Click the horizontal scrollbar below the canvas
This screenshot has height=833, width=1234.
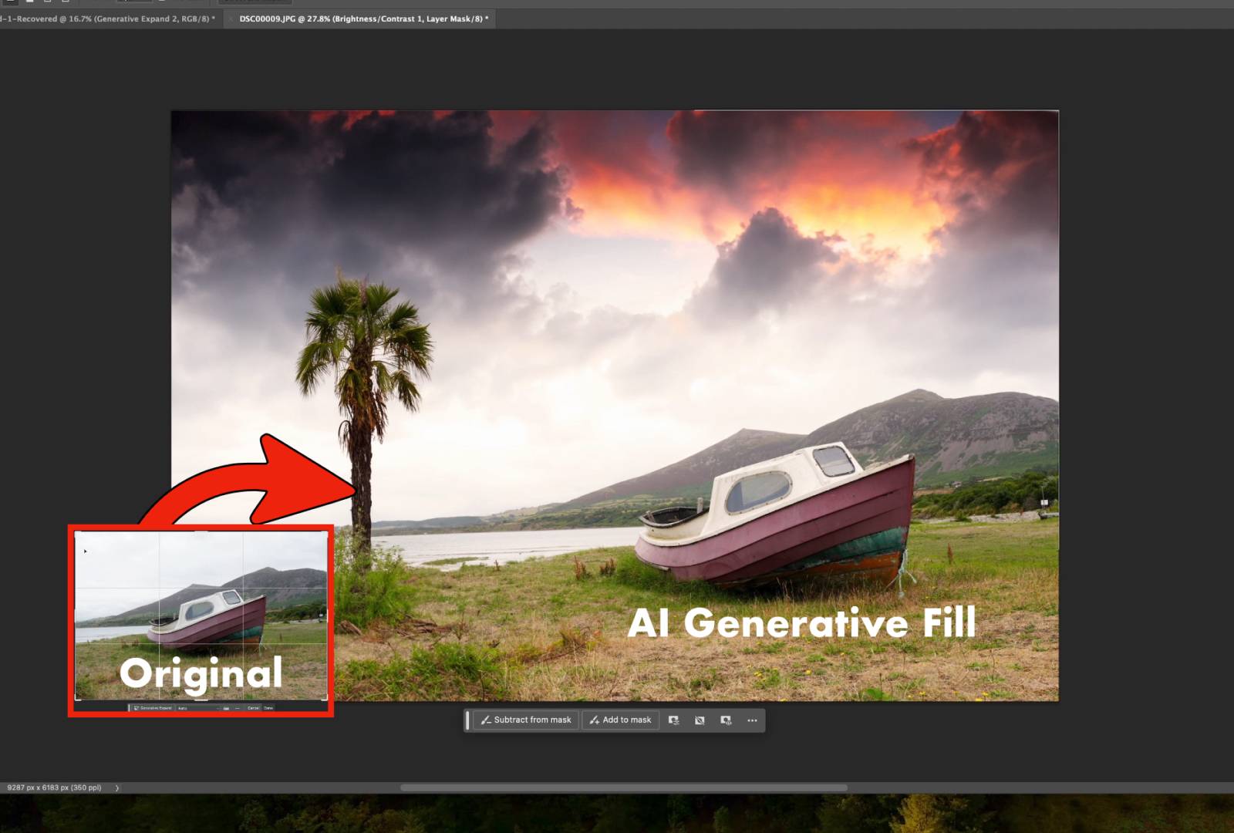pyautogui.click(x=623, y=787)
